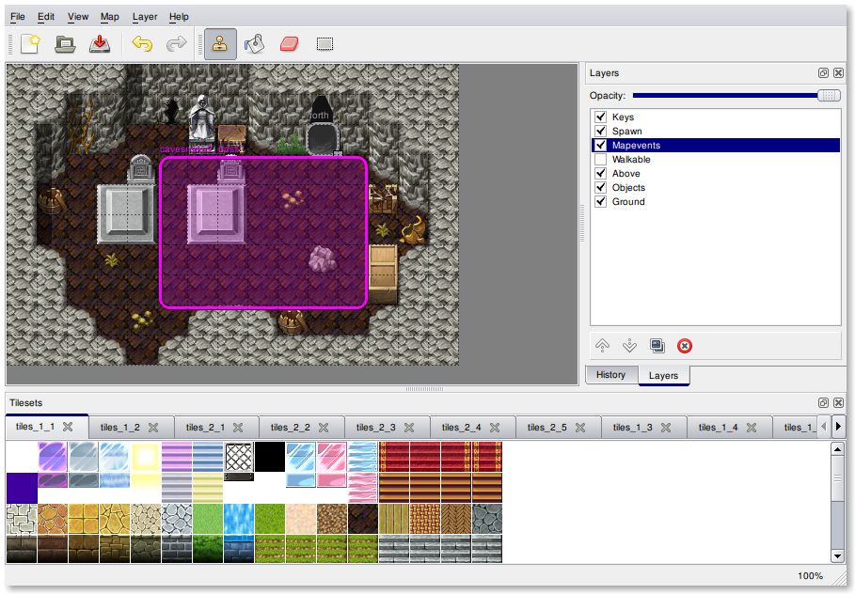This screenshot has height=594, width=855.
Task: Open the Layer menu
Action: tap(145, 17)
